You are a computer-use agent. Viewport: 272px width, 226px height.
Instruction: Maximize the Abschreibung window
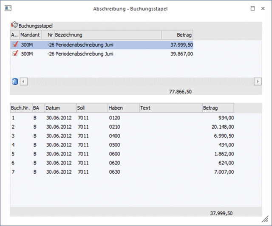(x=252, y=8)
